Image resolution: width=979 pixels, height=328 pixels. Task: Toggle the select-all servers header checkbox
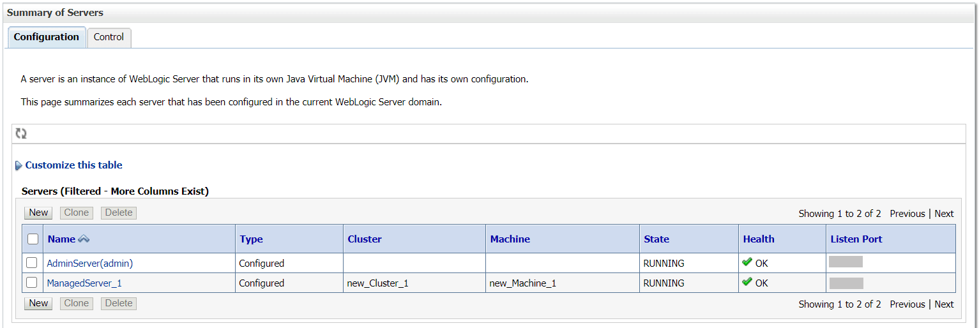[33, 239]
